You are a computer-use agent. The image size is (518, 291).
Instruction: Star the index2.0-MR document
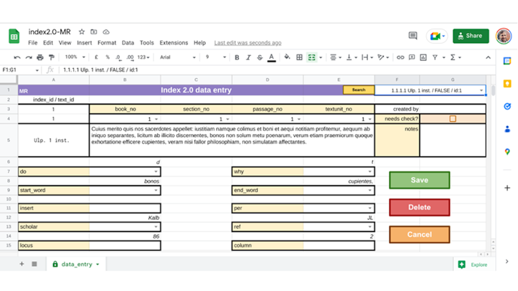[82, 32]
